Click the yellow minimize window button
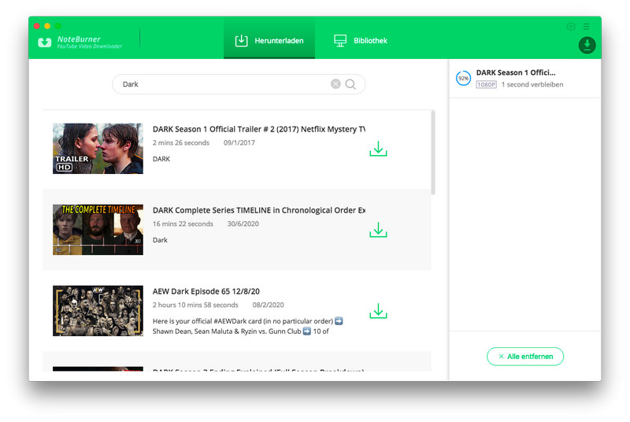This screenshot has height=422, width=630. pos(47,26)
